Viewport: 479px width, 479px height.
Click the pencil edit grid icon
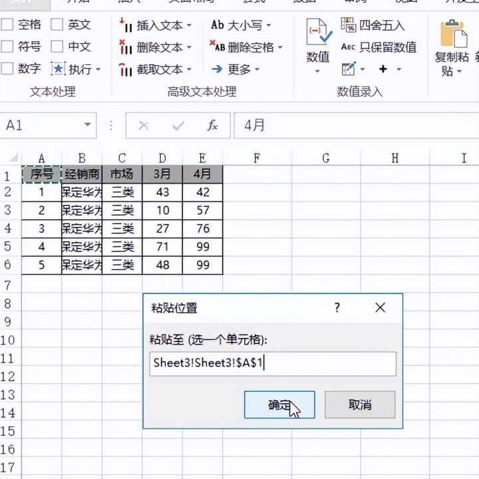point(349,69)
